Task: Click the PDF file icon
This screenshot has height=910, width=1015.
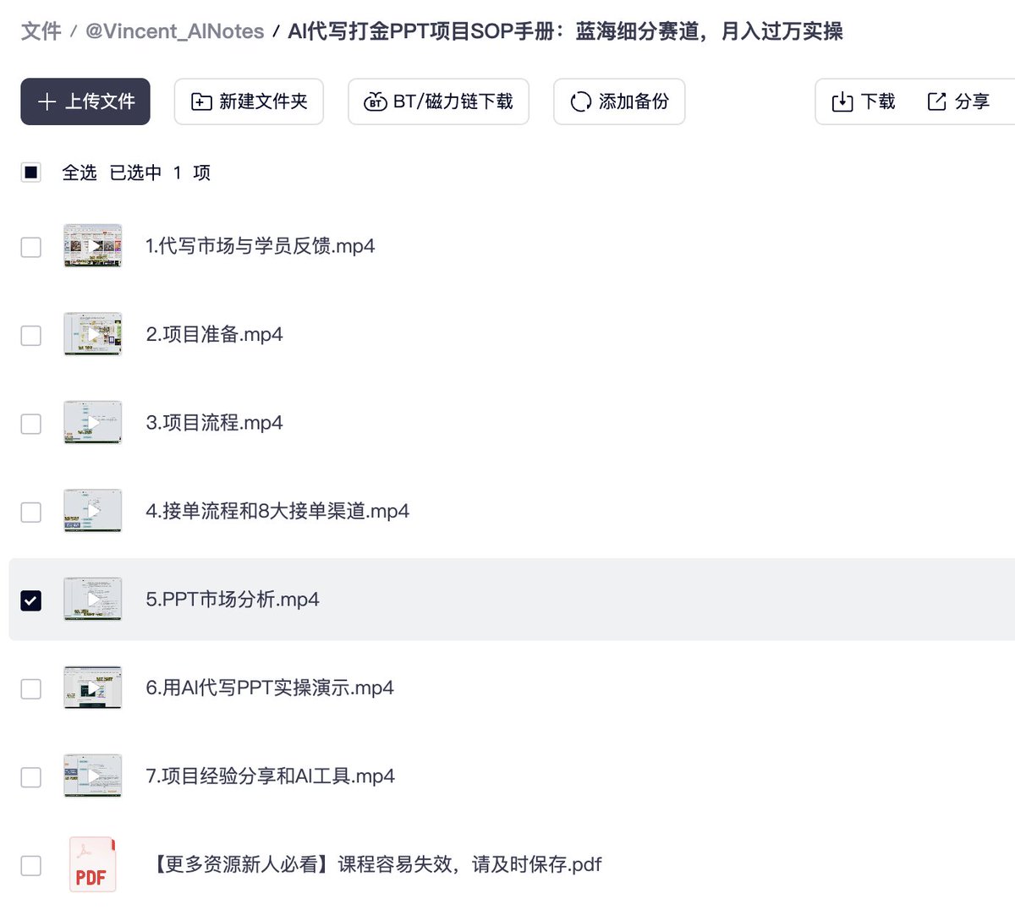Action: [x=93, y=864]
